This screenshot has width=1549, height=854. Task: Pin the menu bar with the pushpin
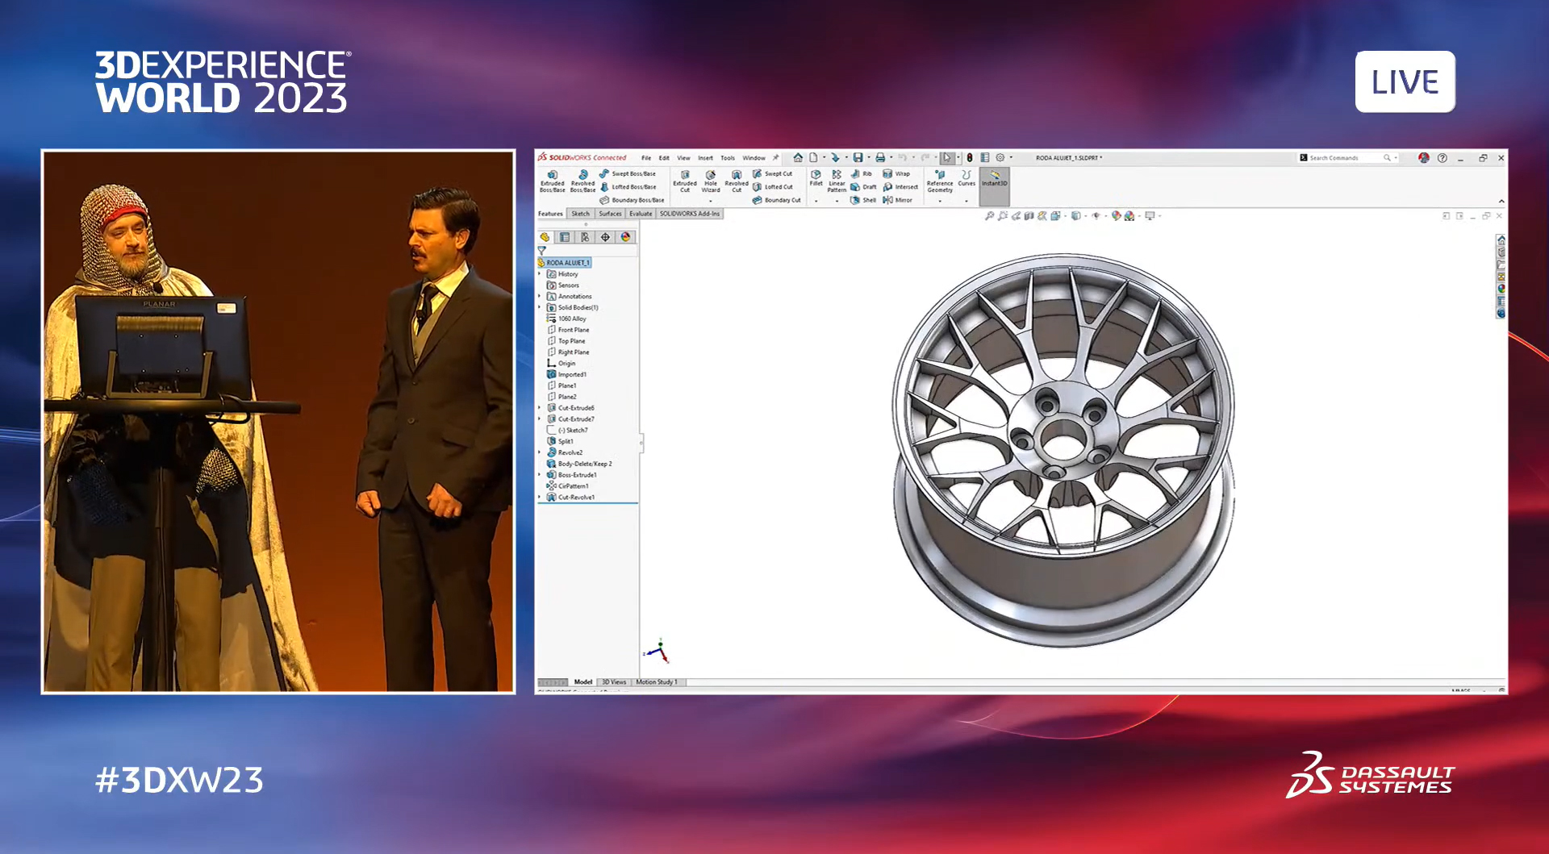(x=774, y=158)
